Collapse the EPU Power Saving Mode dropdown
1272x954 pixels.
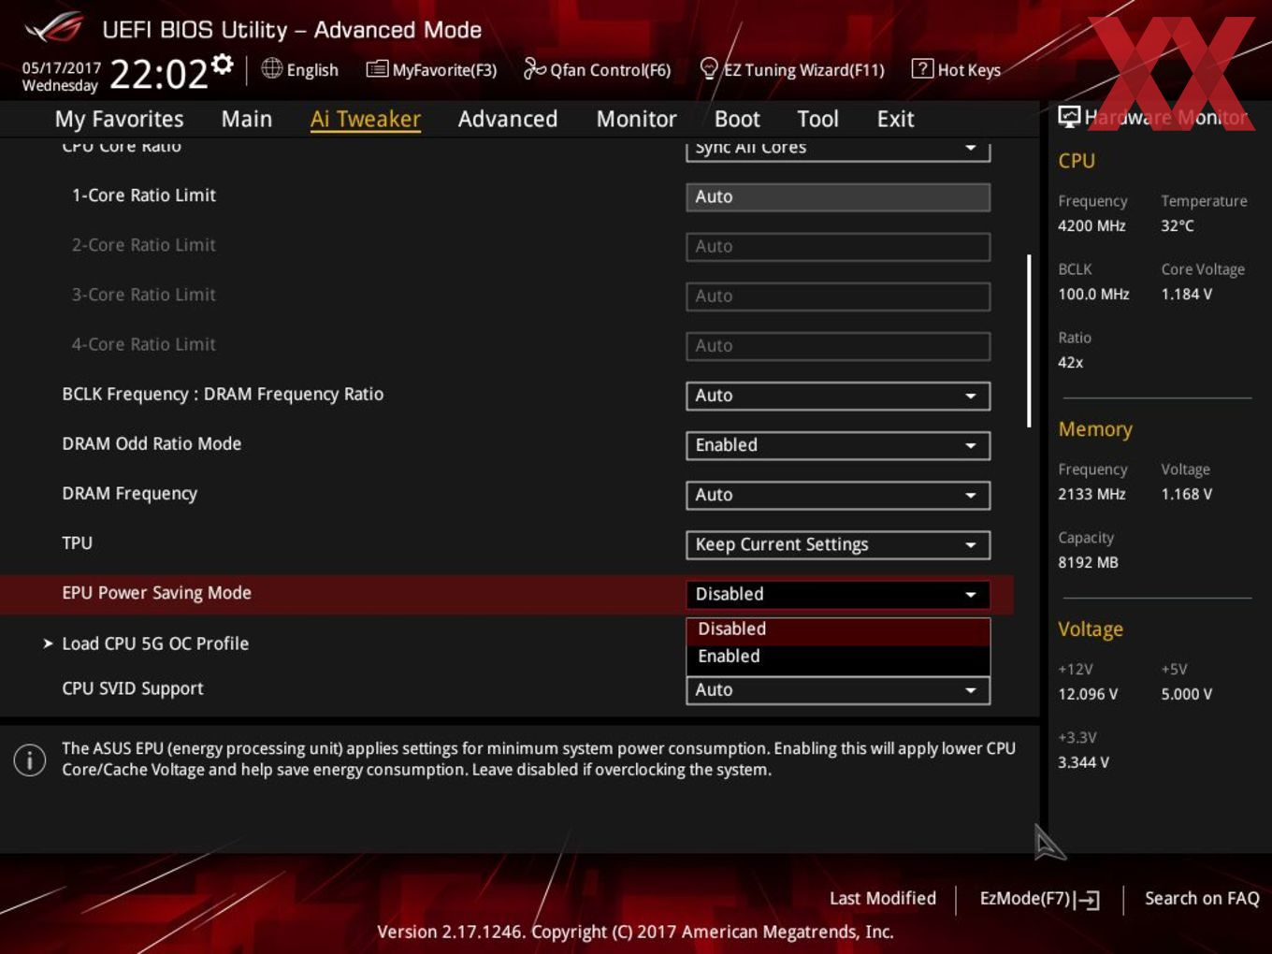pos(838,594)
